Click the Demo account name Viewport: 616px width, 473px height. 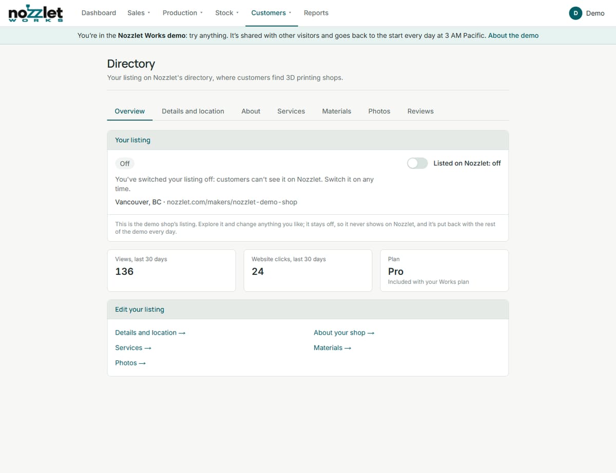click(x=595, y=13)
